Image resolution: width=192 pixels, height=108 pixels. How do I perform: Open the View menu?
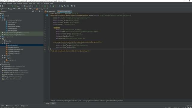(x=4, y=3)
